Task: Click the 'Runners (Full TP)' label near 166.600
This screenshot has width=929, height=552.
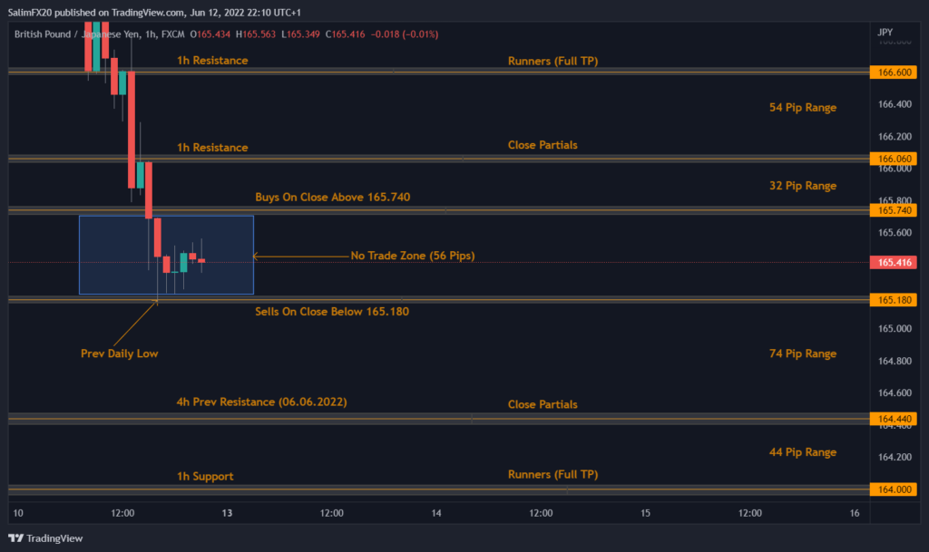Action: [553, 61]
